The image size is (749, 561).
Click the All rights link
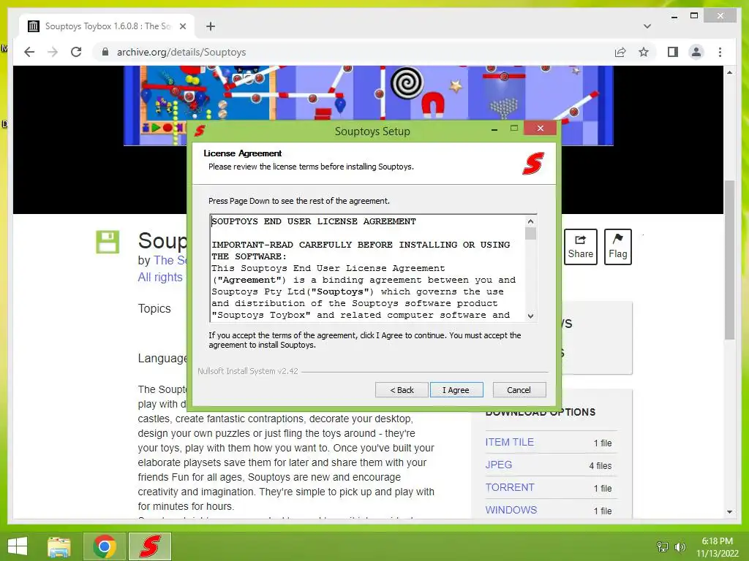(160, 277)
